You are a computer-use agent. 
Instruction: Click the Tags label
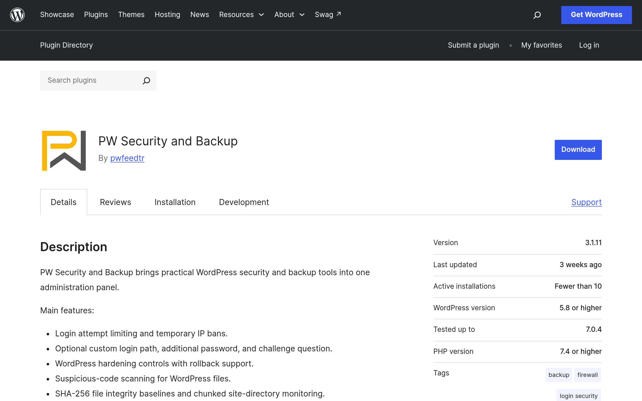[x=441, y=373]
